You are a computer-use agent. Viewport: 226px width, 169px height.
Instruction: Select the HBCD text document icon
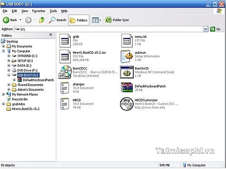pos(65,104)
